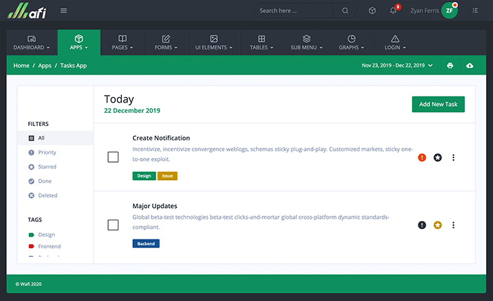Click the cube icon in header
Image resolution: width=493 pixels, height=301 pixels.
pyautogui.click(x=372, y=11)
